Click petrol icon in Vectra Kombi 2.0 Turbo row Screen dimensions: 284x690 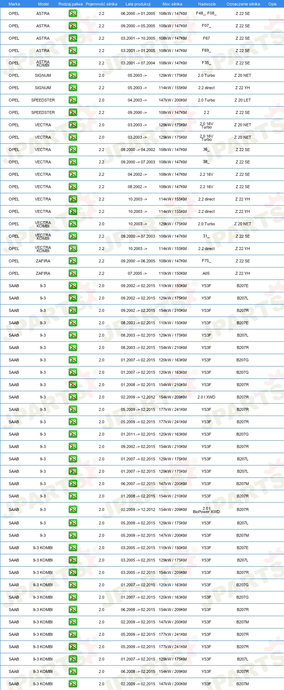tap(73, 224)
